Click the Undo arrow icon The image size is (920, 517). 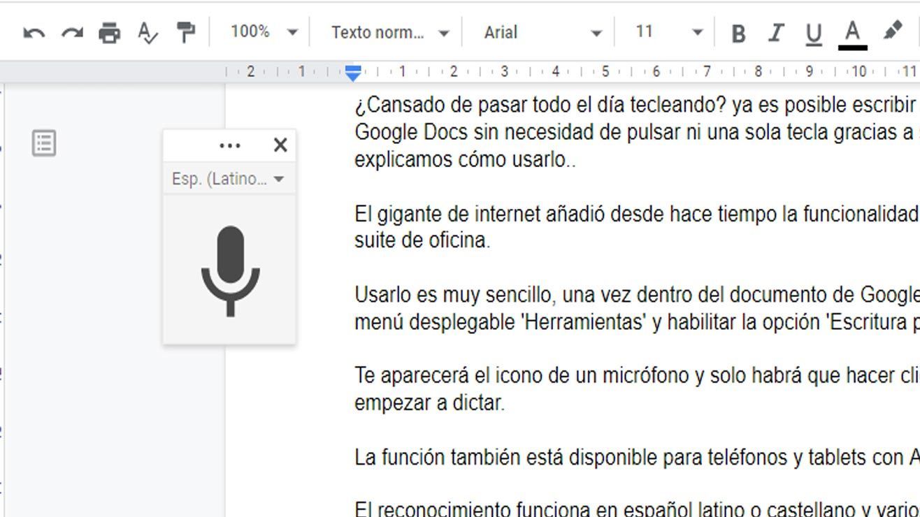click(34, 33)
